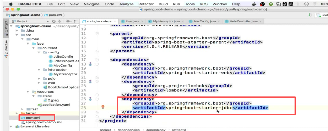
Task: Open the Analyze menu
Action: coord(126,4)
